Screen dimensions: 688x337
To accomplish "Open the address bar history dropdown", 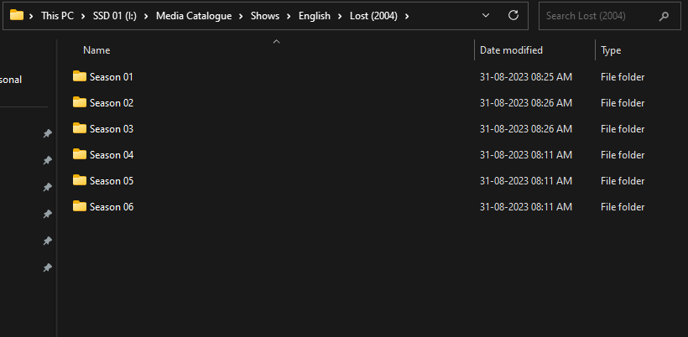I will click(x=487, y=16).
